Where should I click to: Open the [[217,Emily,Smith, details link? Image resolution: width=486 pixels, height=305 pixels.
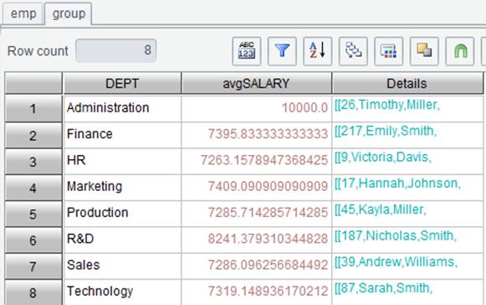pos(386,131)
